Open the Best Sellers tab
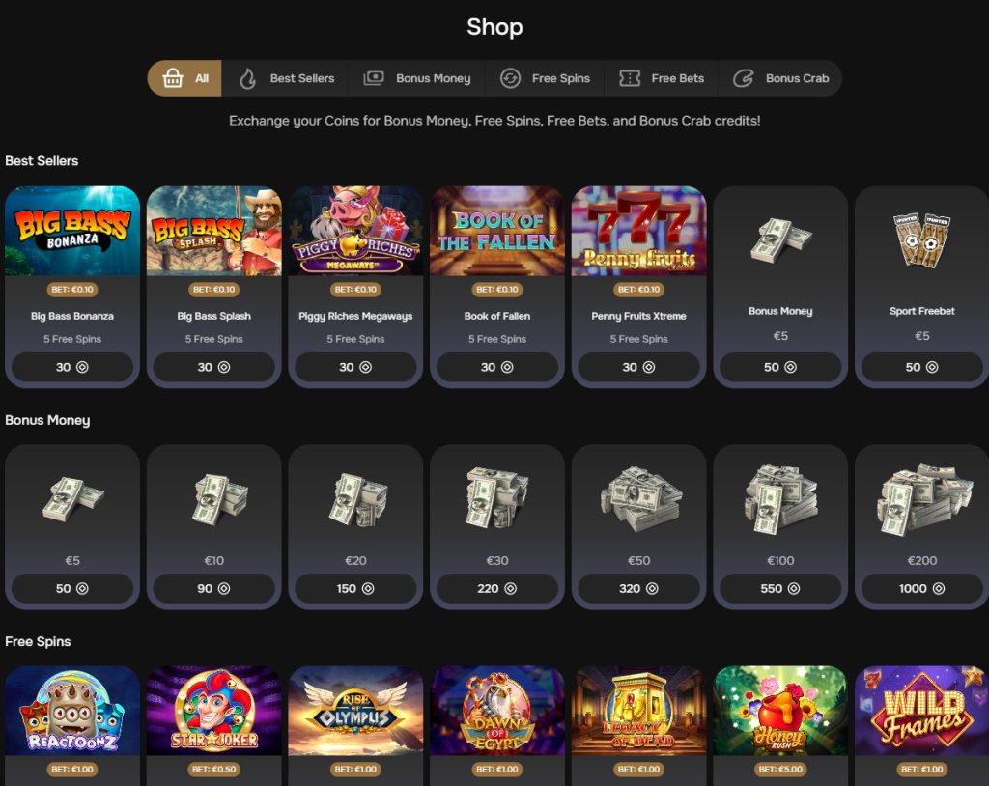 [x=286, y=78]
